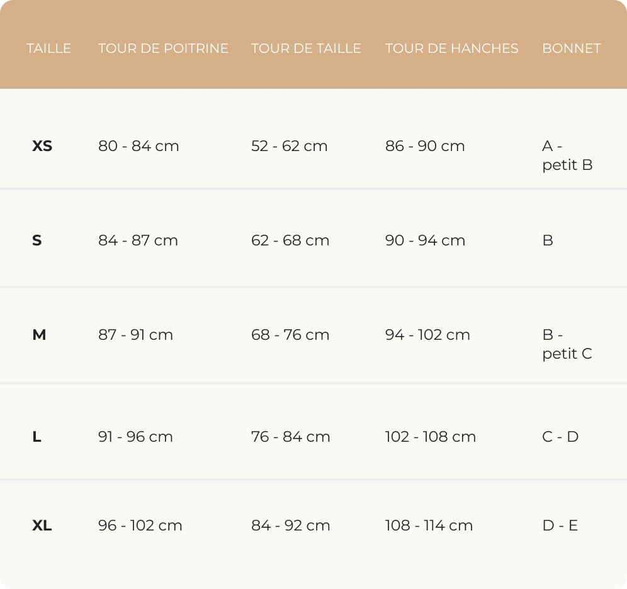The image size is (627, 589).
Task: Click the BONNET column header
Action: pos(572,48)
